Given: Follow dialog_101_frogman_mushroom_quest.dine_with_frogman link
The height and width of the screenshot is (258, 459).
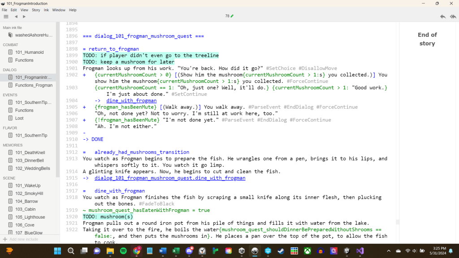Looking at the screenshot, I should pos(170,178).
